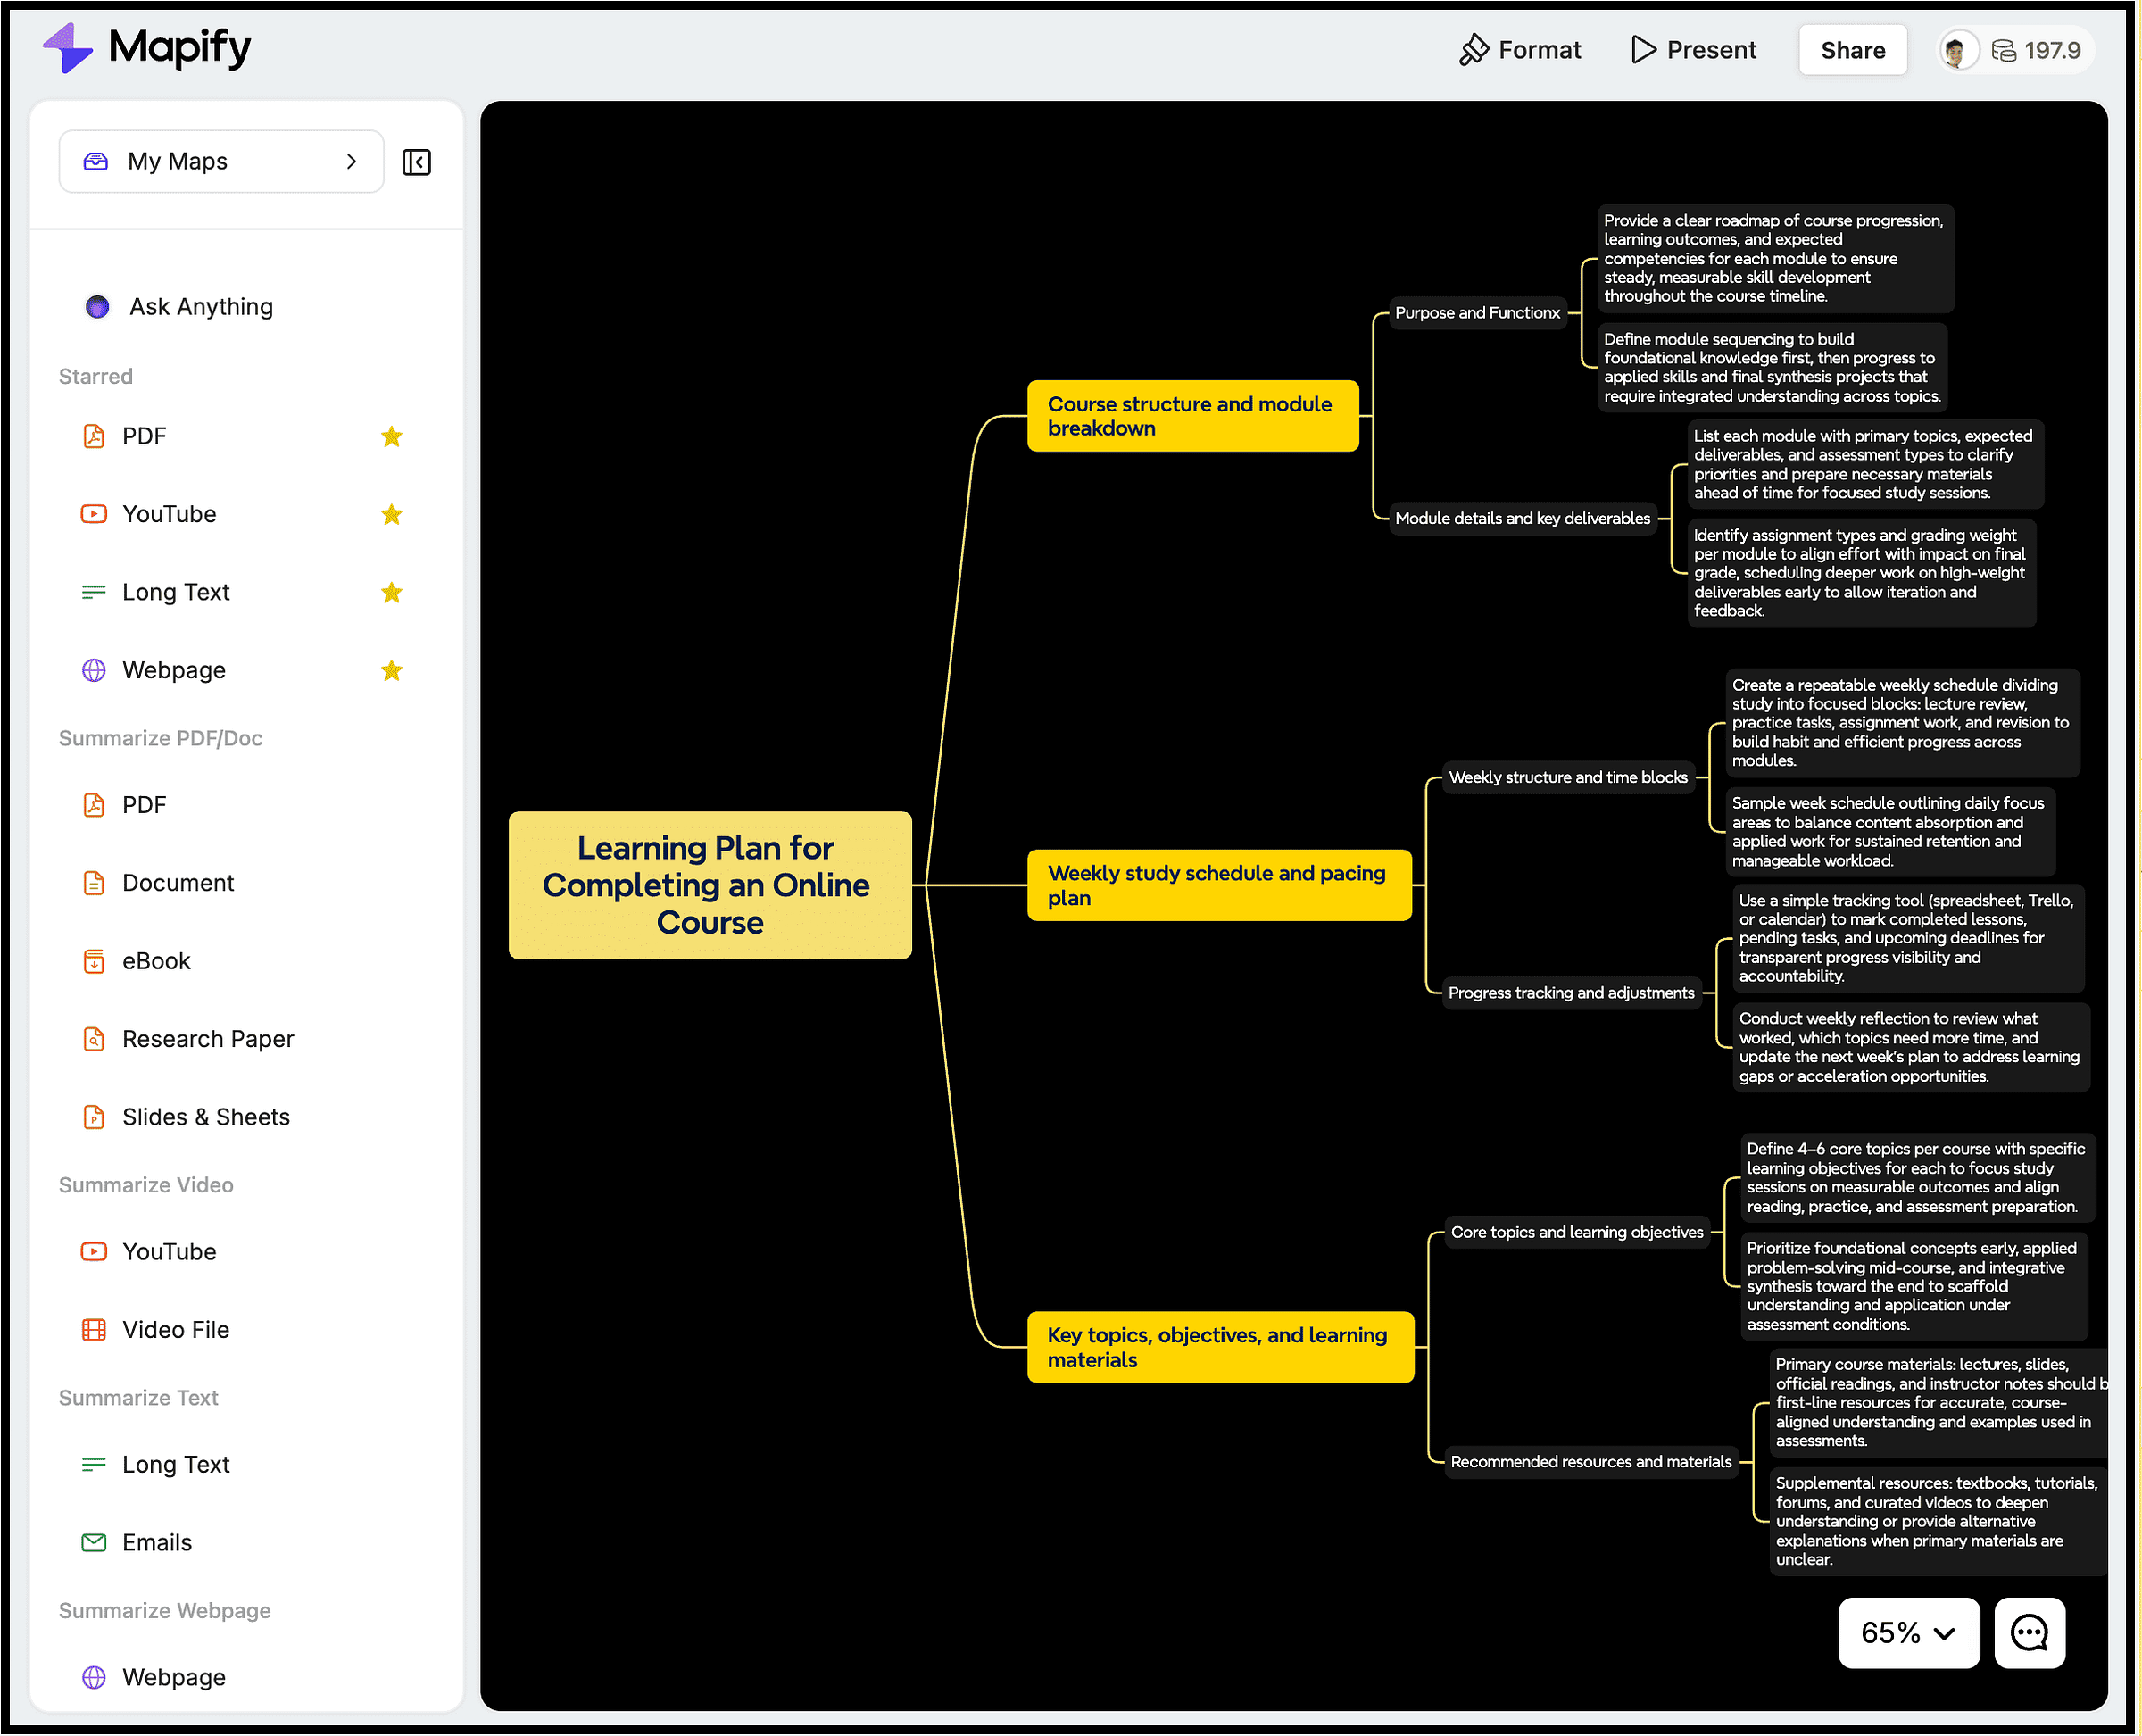Click the credits coin icon

pos(2003,50)
